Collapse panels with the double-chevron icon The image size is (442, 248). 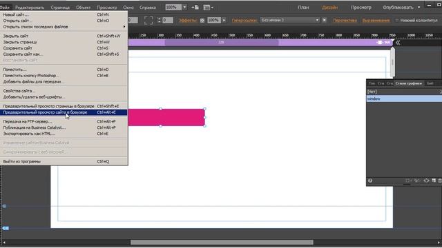(398, 43)
